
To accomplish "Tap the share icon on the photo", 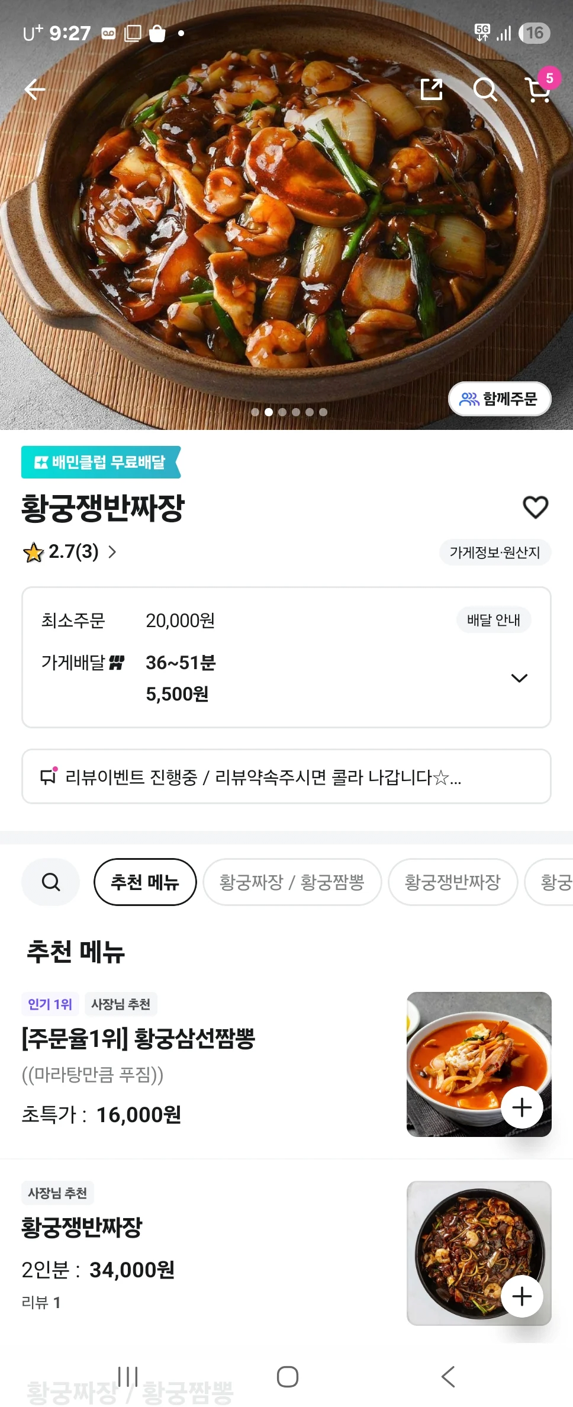I will [x=432, y=89].
